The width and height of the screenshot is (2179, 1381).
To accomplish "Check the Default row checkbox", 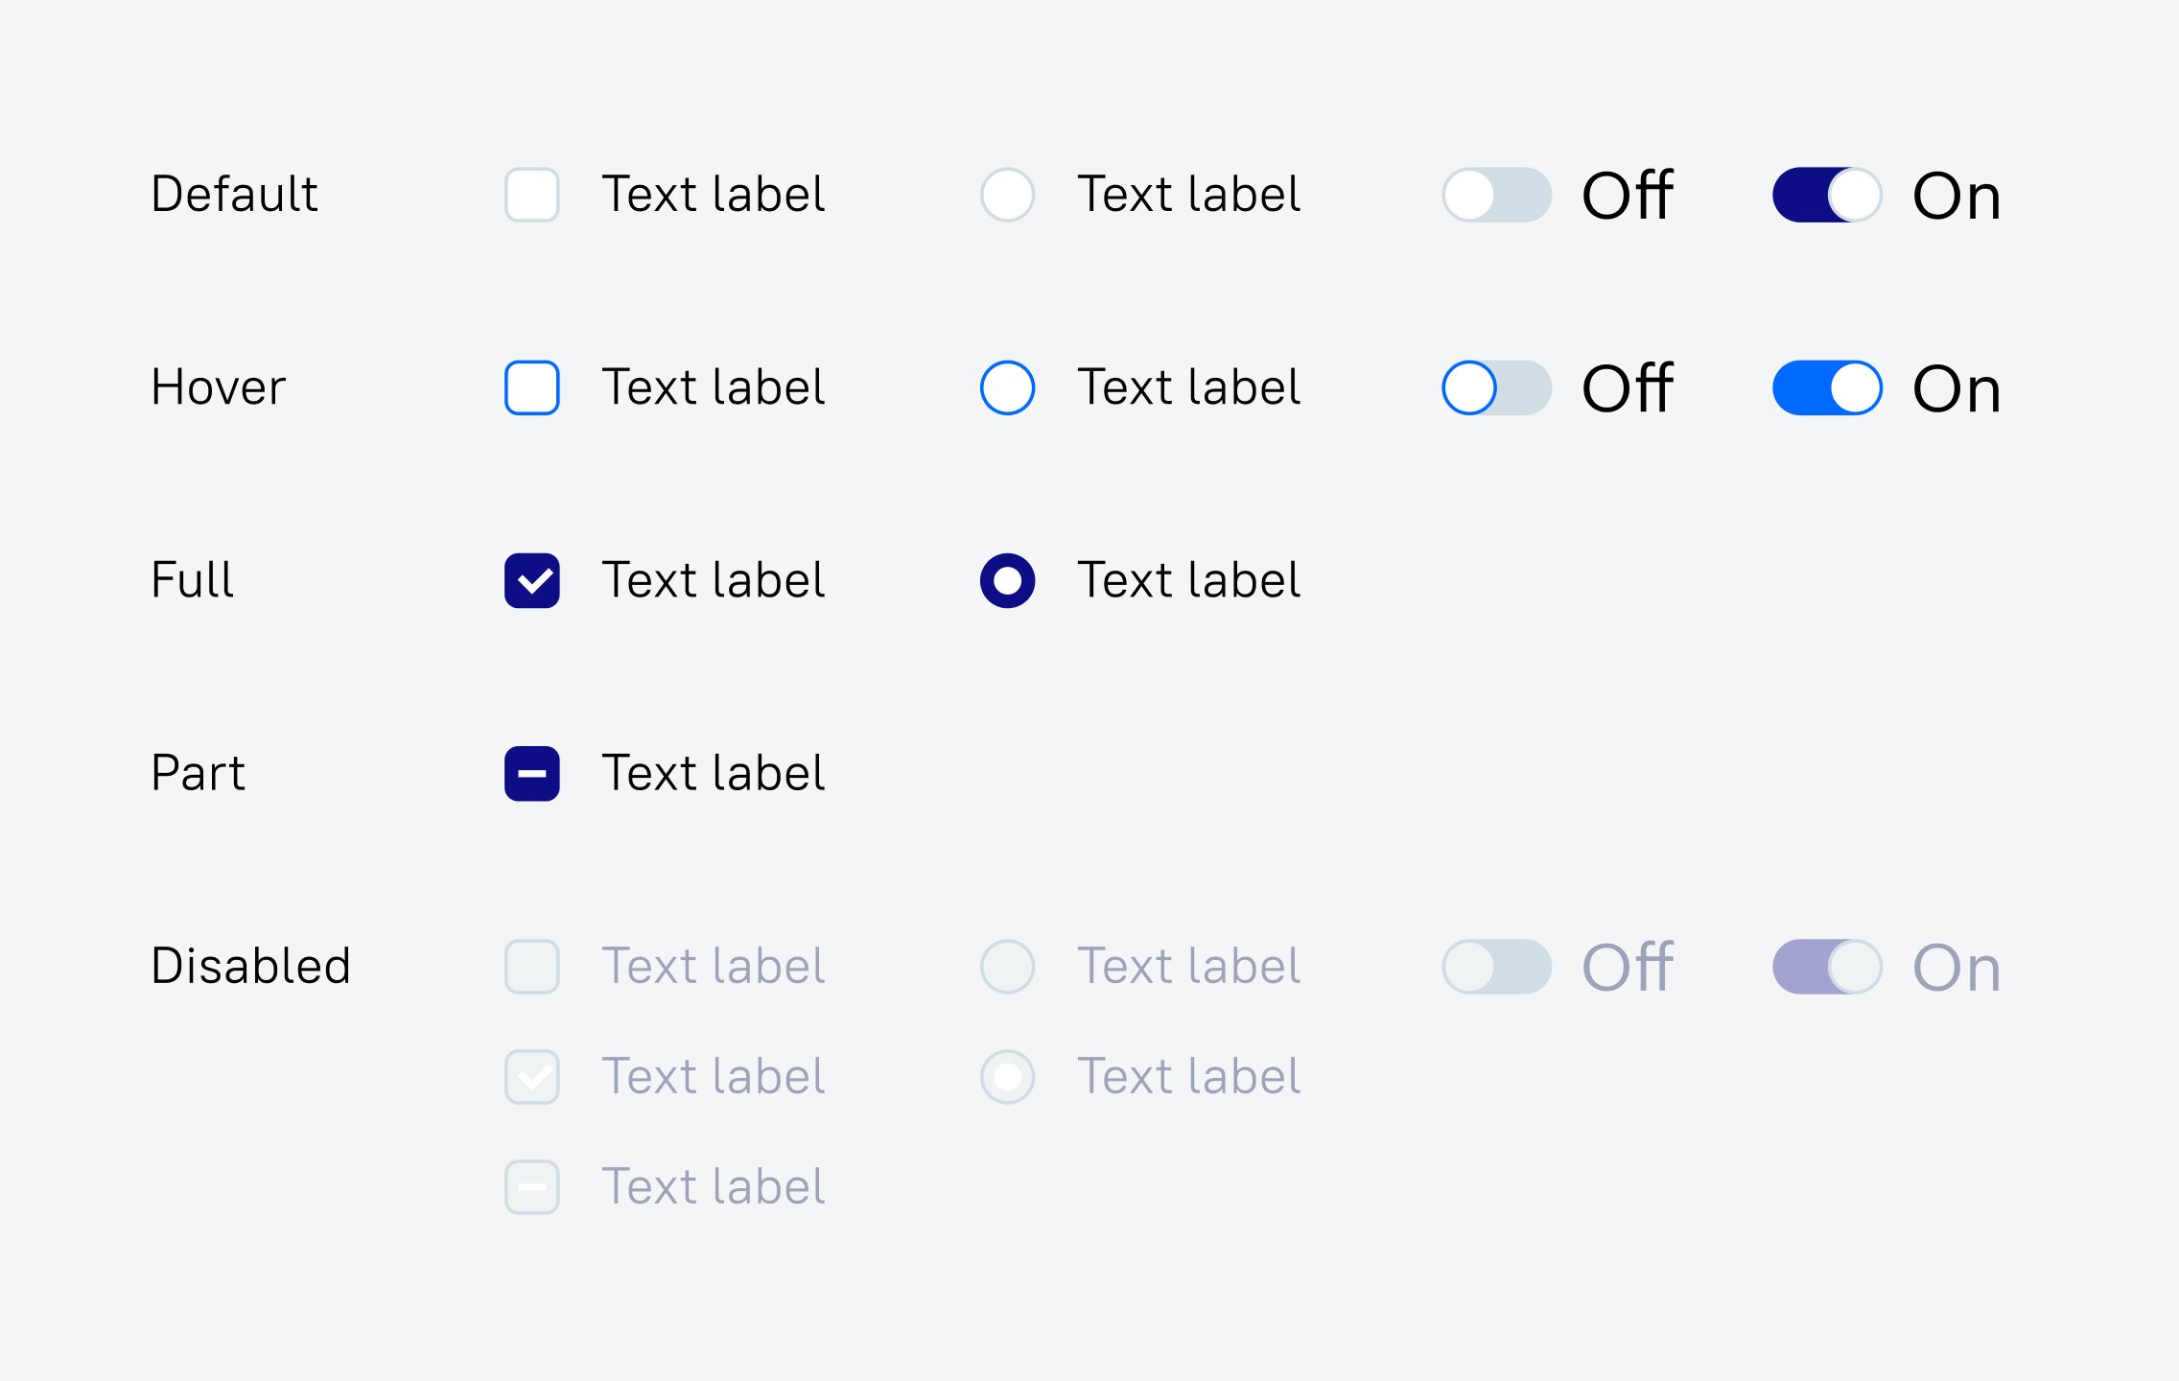I will click(x=531, y=195).
